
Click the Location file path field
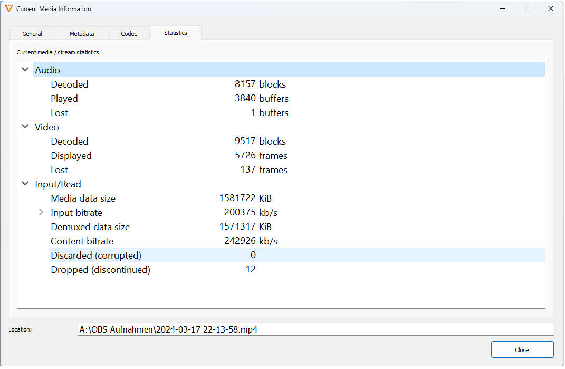coord(315,329)
